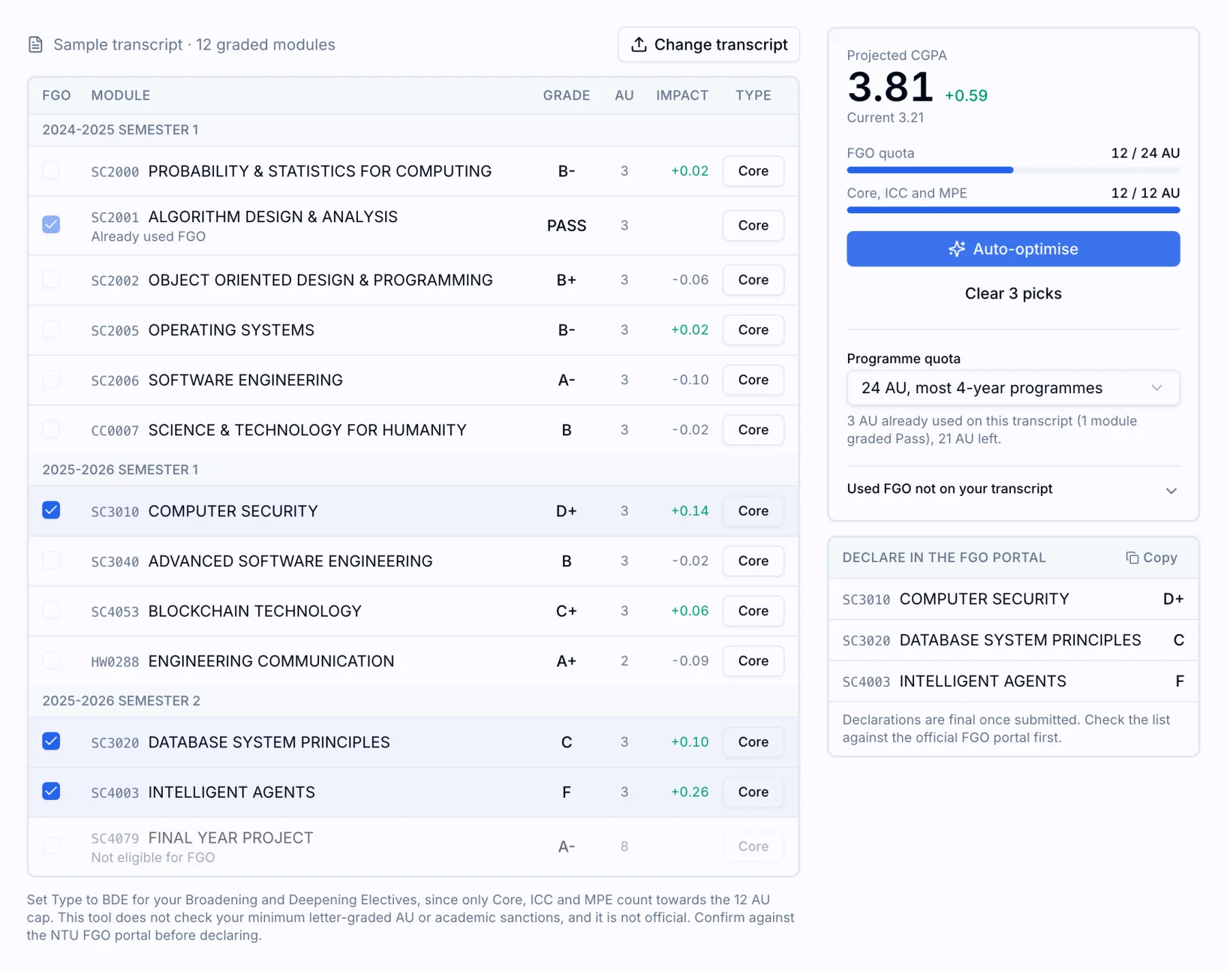
Task: Click the Projected CGPA value 3.81
Action: pyautogui.click(x=890, y=87)
